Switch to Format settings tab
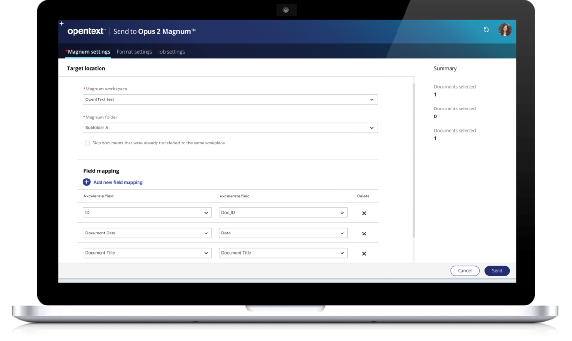The height and width of the screenshot is (341, 572). [x=134, y=52]
